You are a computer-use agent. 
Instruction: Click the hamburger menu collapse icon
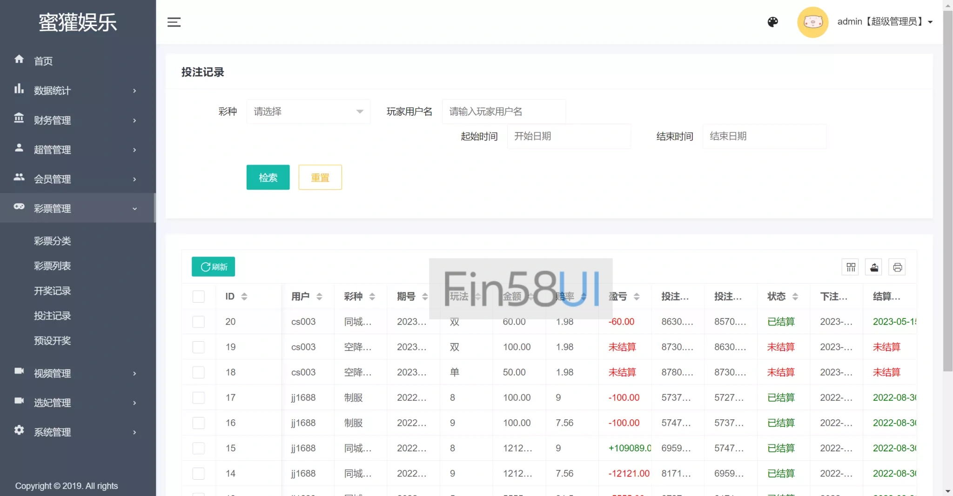pos(174,22)
